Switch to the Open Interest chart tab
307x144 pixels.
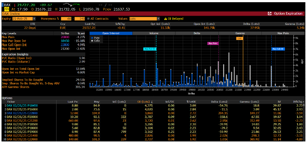click(x=111, y=33)
